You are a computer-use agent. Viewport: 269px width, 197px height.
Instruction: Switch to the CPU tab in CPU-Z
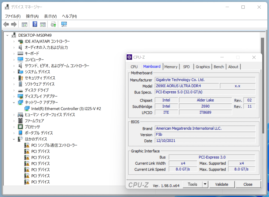pyautogui.click(x=134, y=67)
